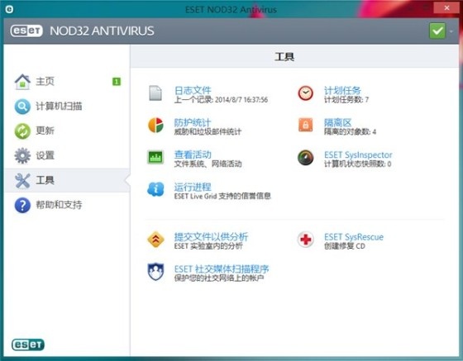Click the ESET NOD32 ANTIVIRUS header logo

click(83, 31)
